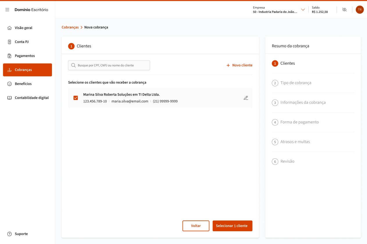The image size is (367, 244).
Task: Edit Marina Silva client with pencil icon
Action: tap(246, 98)
